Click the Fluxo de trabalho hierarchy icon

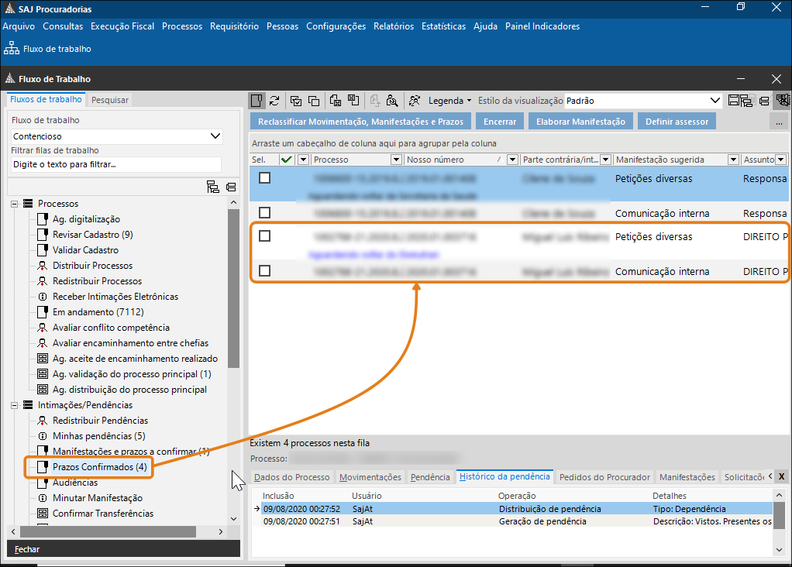click(x=12, y=49)
